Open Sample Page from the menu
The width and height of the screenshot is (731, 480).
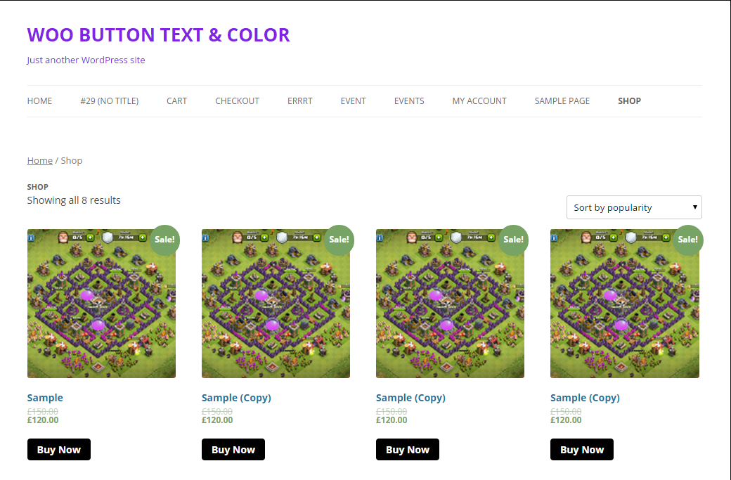point(562,101)
